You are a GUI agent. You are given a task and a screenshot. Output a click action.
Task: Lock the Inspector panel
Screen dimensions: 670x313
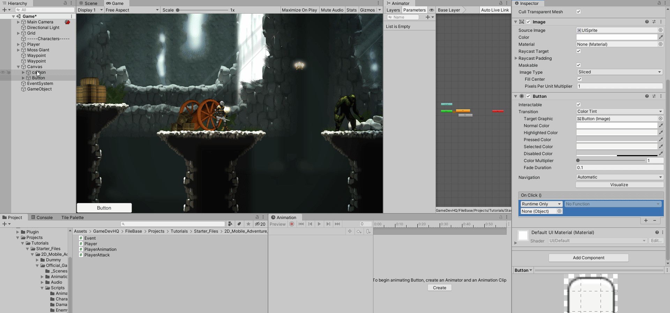(659, 3)
